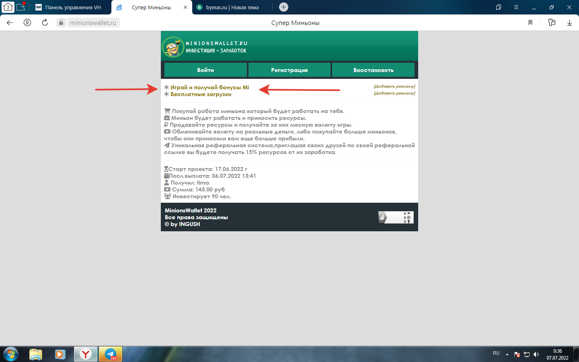Open the Играй и получай бонусы Mi link
Image resolution: width=579 pixels, height=362 pixels.
(x=209, y=87)
